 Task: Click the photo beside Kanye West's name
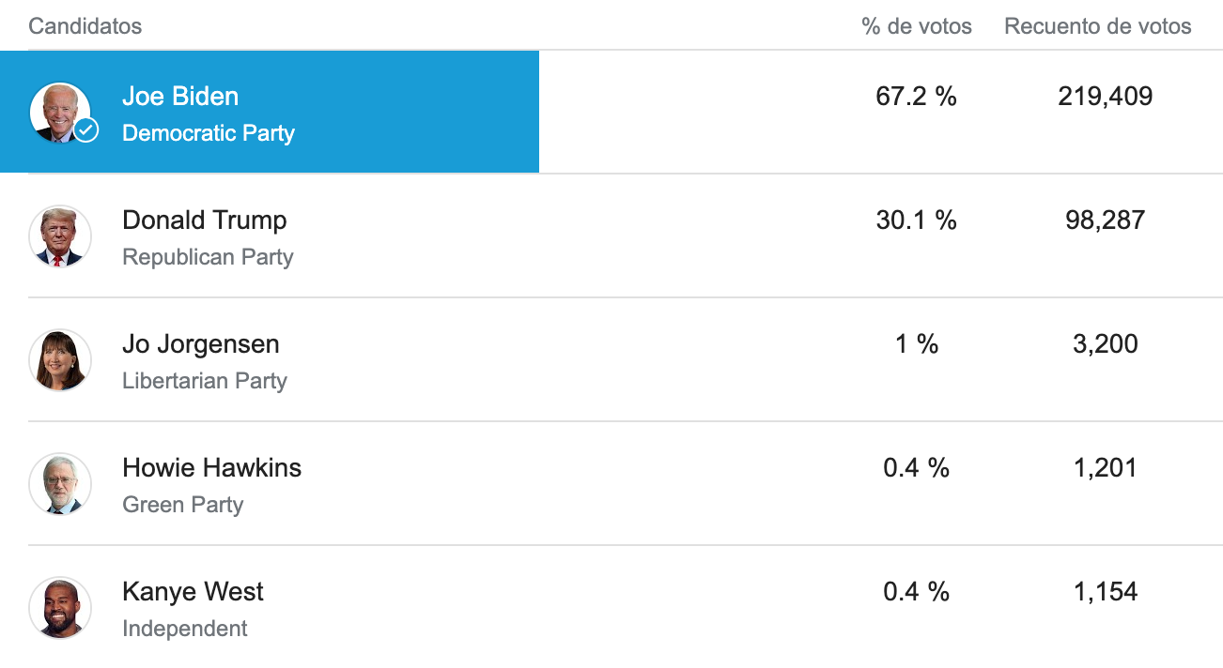point(60,607)
